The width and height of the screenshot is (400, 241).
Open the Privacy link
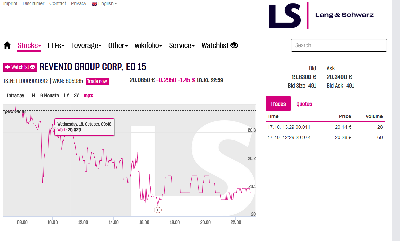(78, 3)
